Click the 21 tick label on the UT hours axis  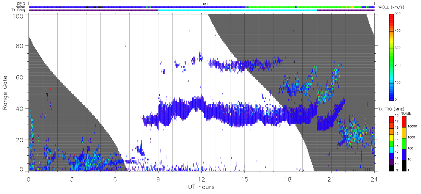(331, 179)
